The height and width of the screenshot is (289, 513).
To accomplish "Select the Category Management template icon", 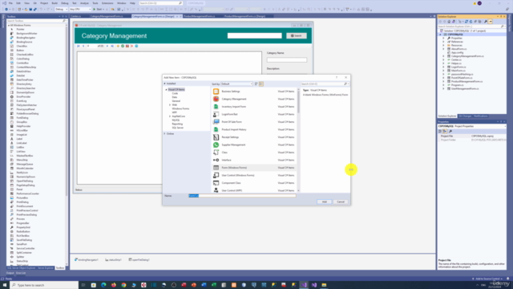I will (x=216, y=99).
